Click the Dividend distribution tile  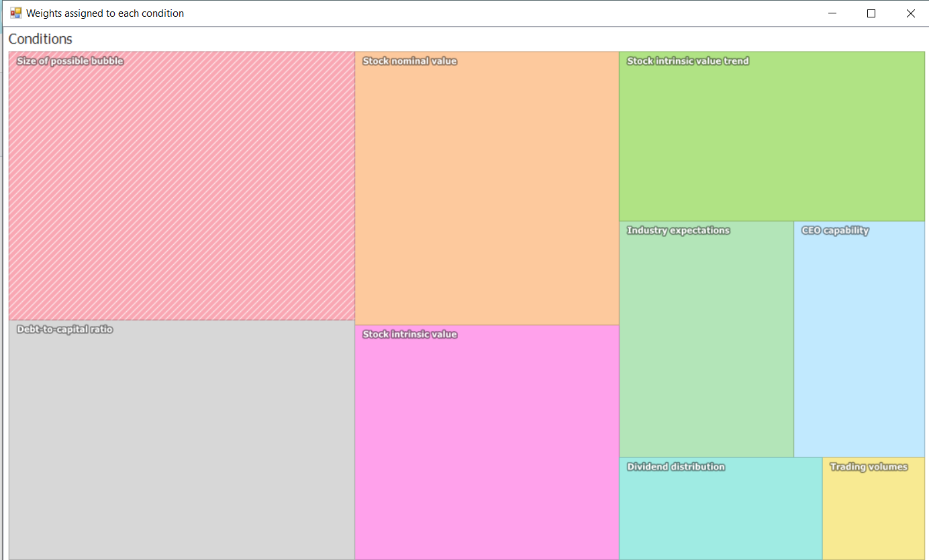(720, 508)
